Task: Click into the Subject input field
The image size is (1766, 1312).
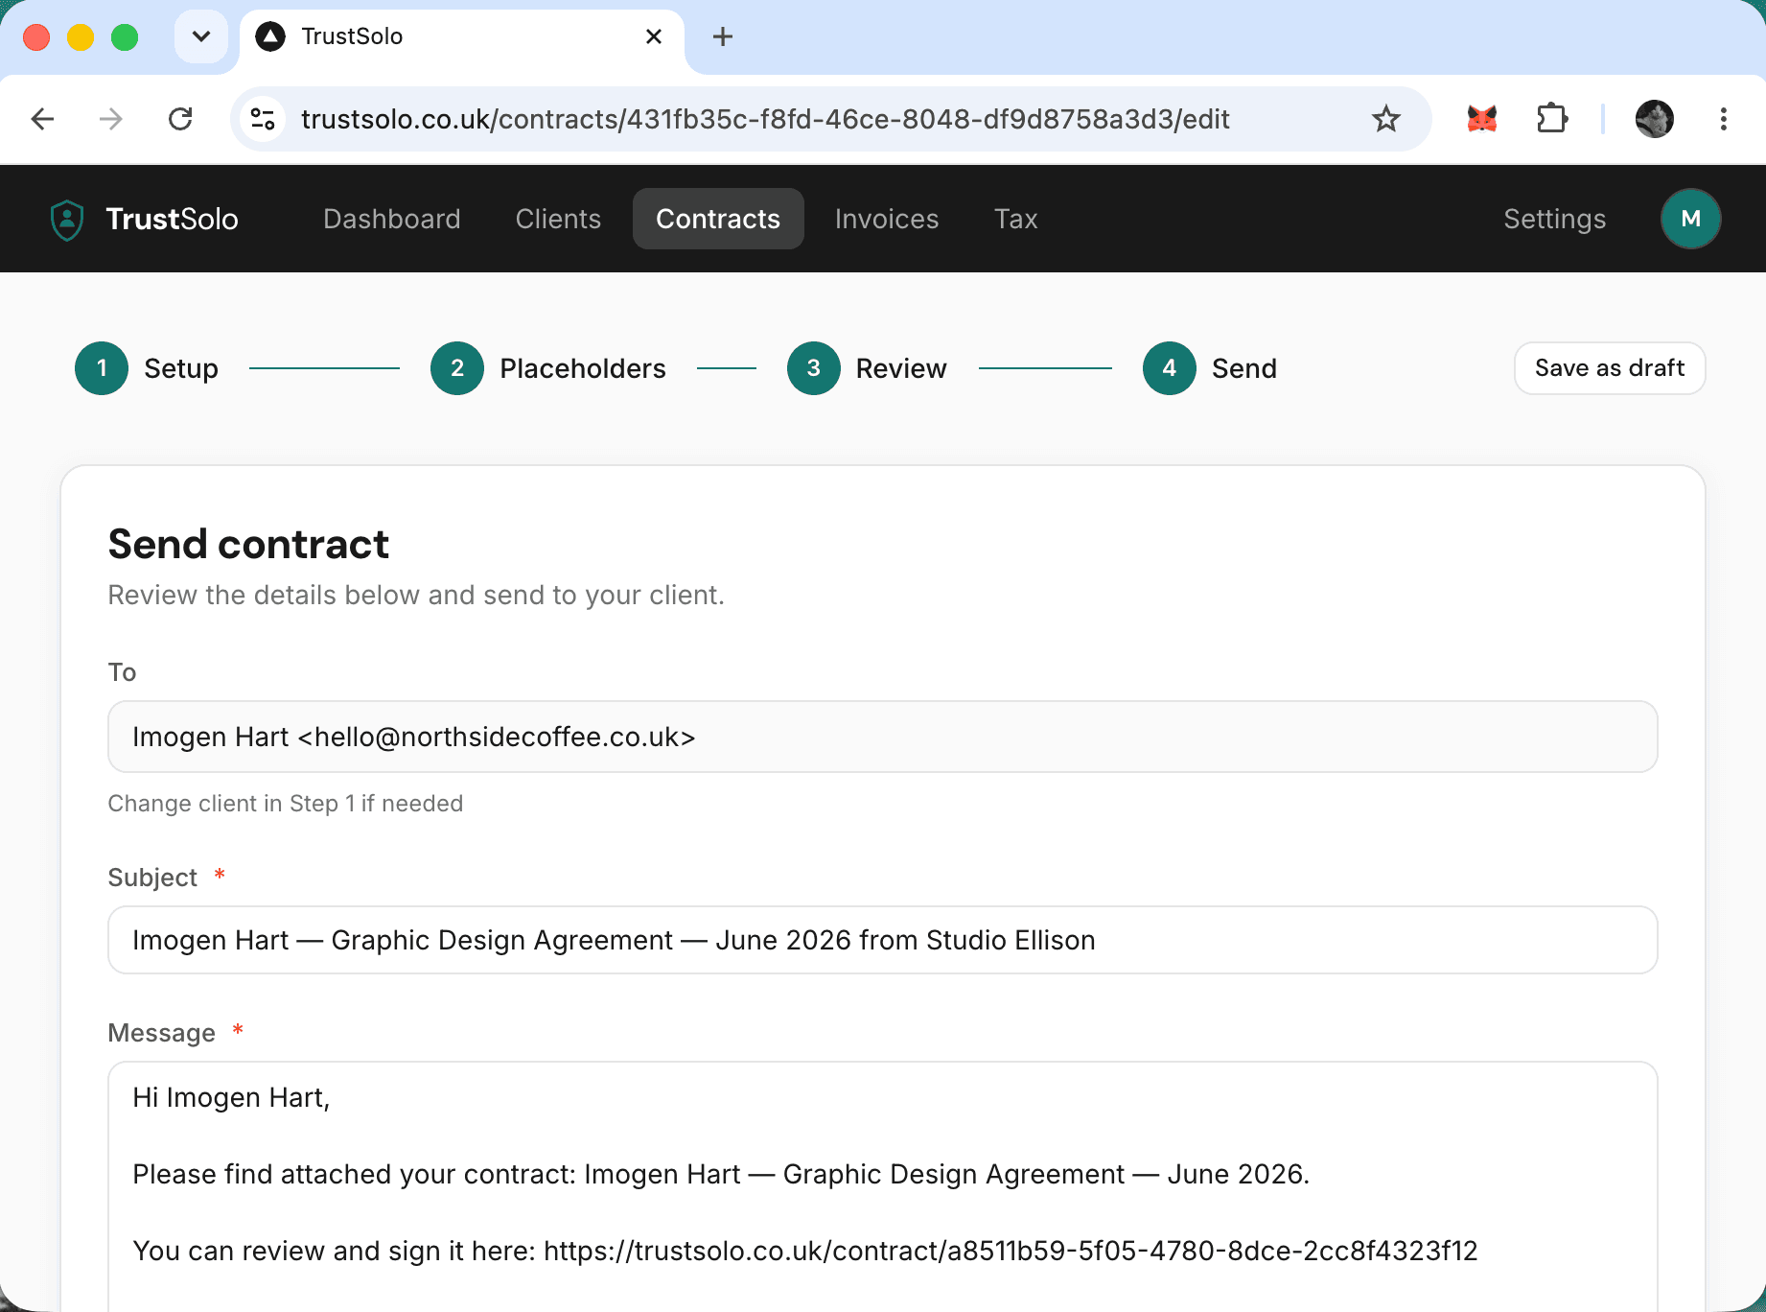Action: pyautogui.click(x=883, y=940)
